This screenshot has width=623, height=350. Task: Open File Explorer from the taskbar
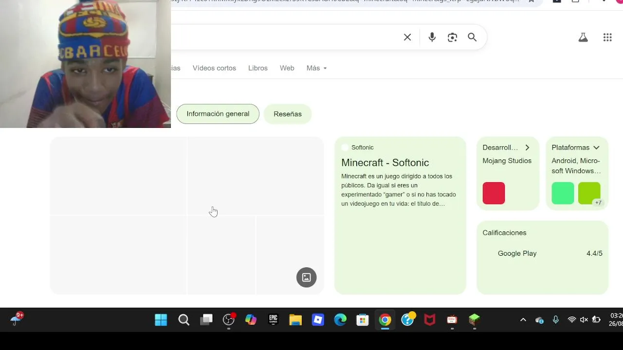[295, 320]
